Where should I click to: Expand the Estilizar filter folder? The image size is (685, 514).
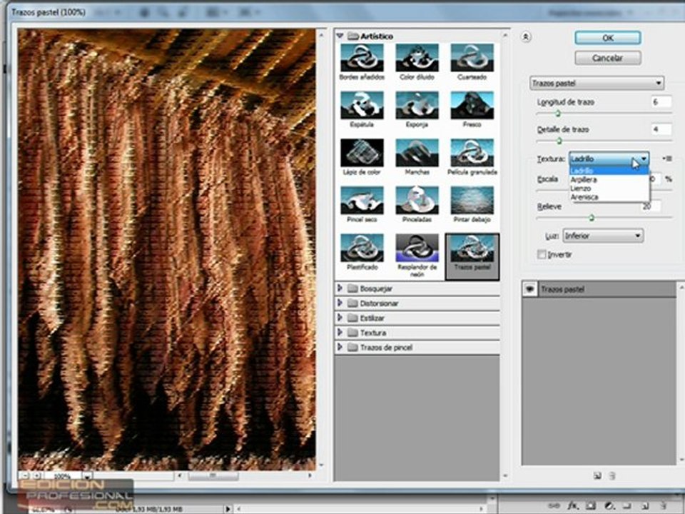coord(340,318)
